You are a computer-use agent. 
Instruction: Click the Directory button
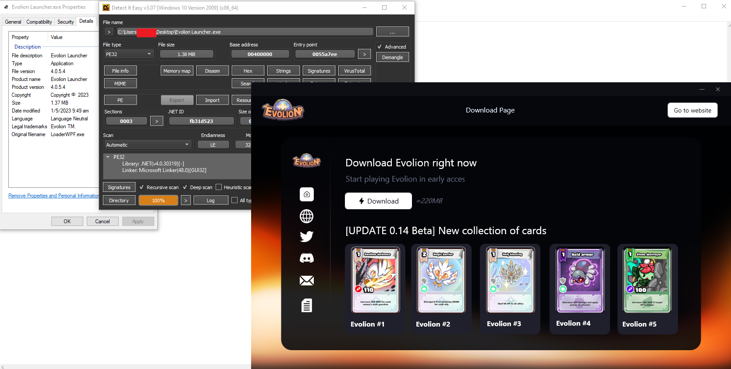point(119,200)
